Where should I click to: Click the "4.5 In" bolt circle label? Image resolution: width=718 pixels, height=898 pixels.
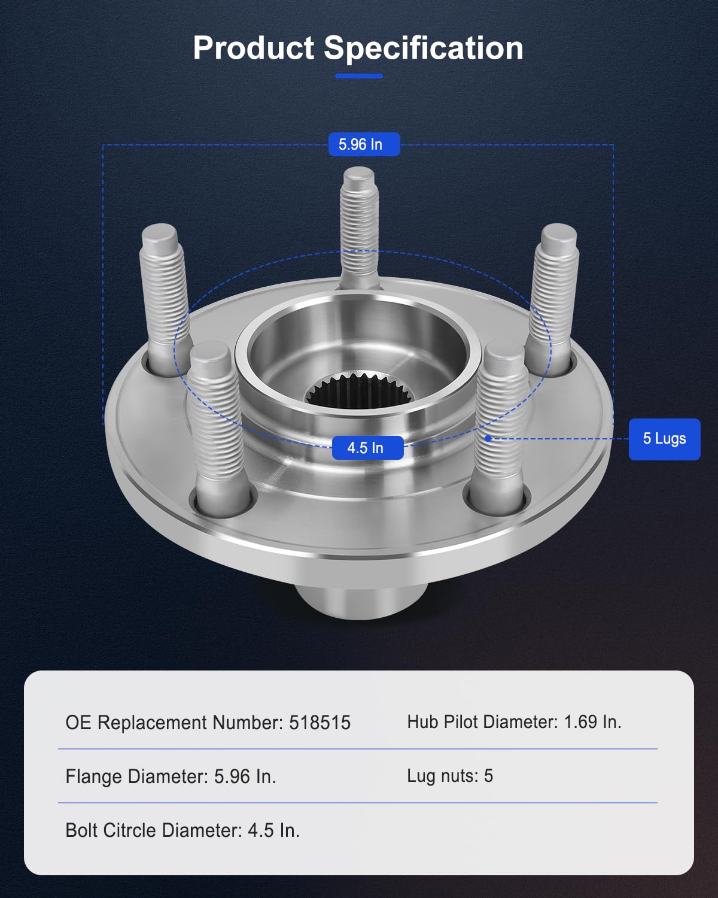[367, 448]
